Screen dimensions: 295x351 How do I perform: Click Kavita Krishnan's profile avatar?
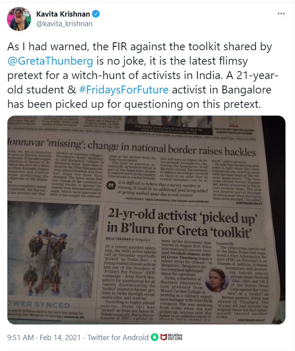pyautogui.click(x=19, y=19)
